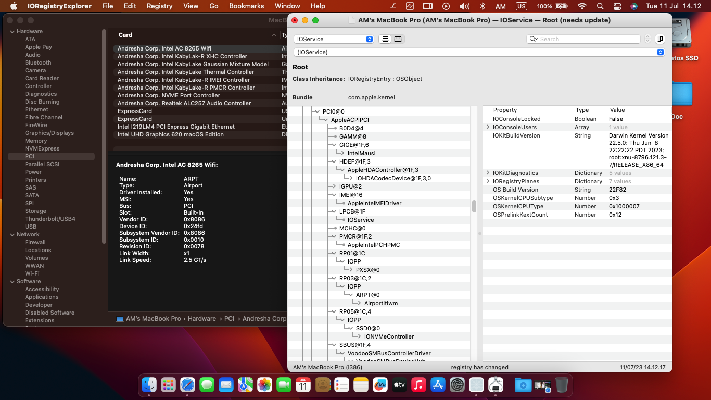Open the Downloads folder in the Dock
The height and width of the screenshot is (400, 711).
tap(523, 385)
